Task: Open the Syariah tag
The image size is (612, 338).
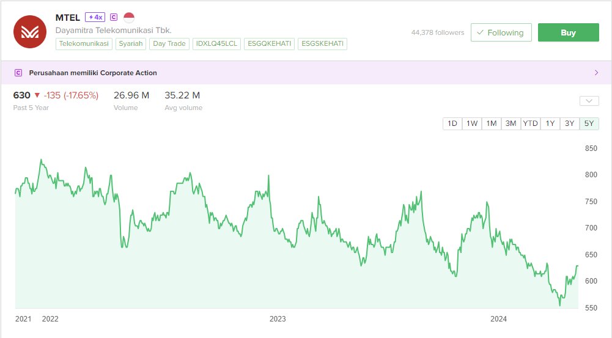Action: point(130,44)
